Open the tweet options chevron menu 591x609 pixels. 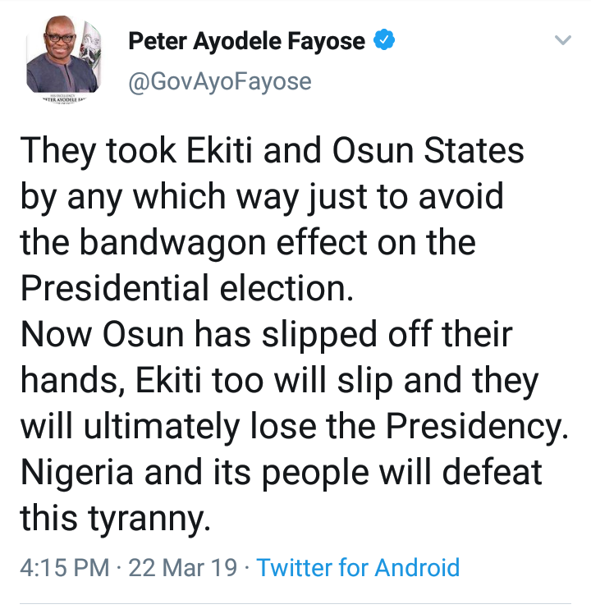coord(562,40)
